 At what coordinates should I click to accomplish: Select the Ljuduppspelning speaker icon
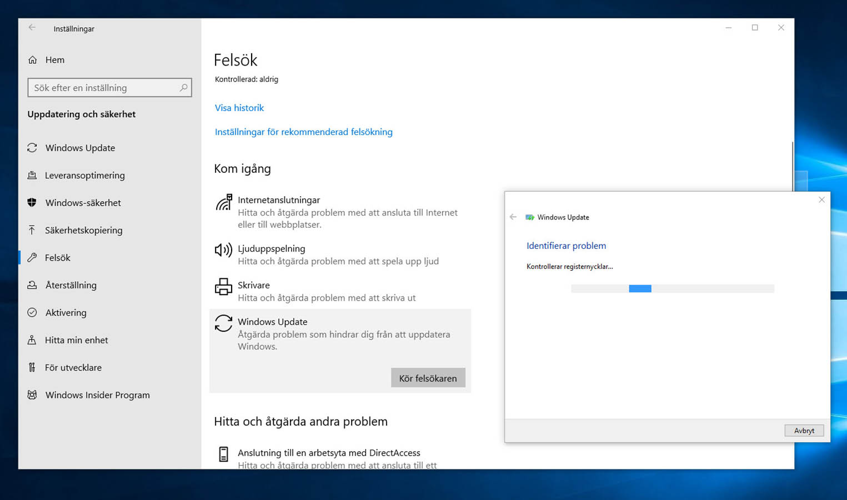click(x=223, y=251)
